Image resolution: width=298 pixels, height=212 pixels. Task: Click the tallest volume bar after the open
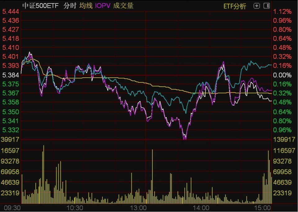[43, 174]
